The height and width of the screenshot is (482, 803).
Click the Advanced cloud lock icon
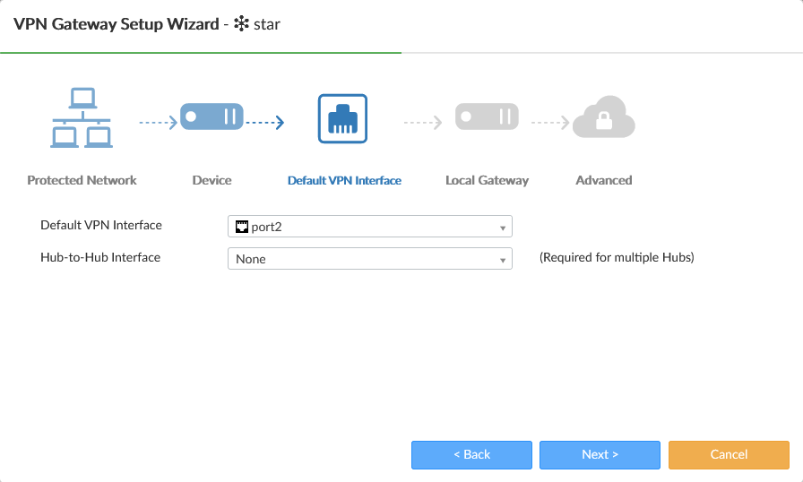603,118
